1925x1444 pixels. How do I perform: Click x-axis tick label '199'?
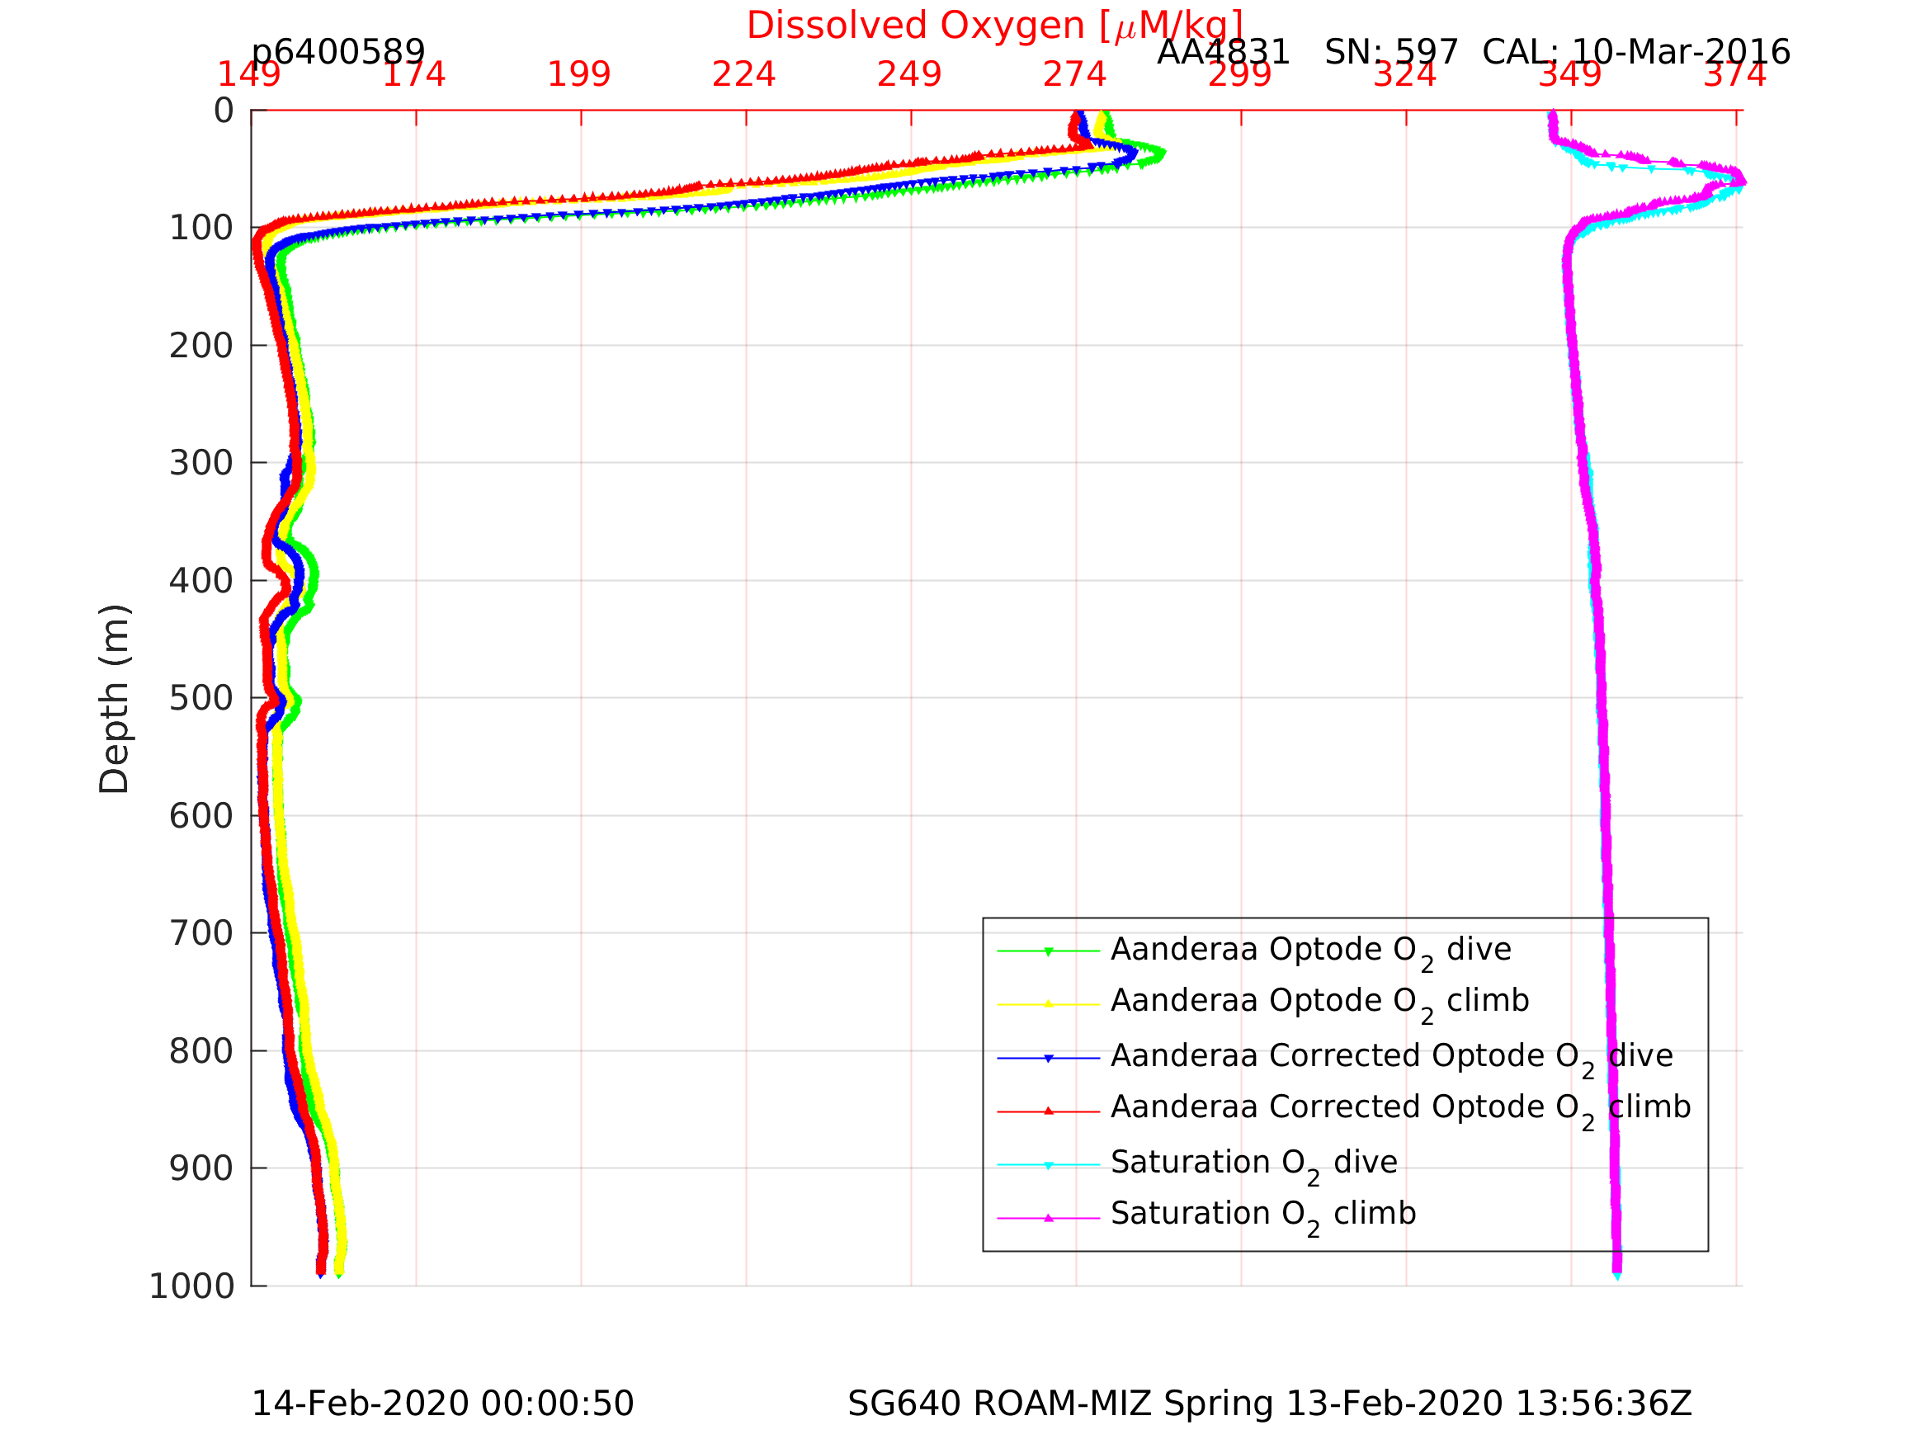579,75
